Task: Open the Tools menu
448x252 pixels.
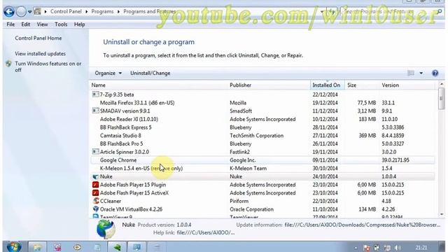Action: point(61,24)
